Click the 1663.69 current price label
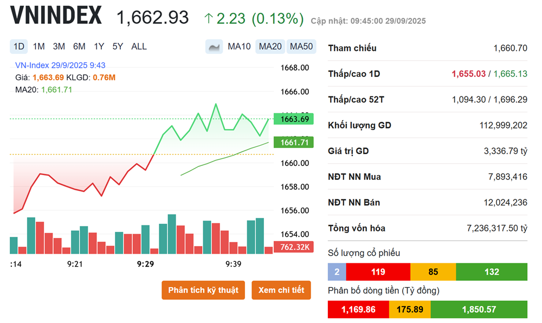 (294, 119)
